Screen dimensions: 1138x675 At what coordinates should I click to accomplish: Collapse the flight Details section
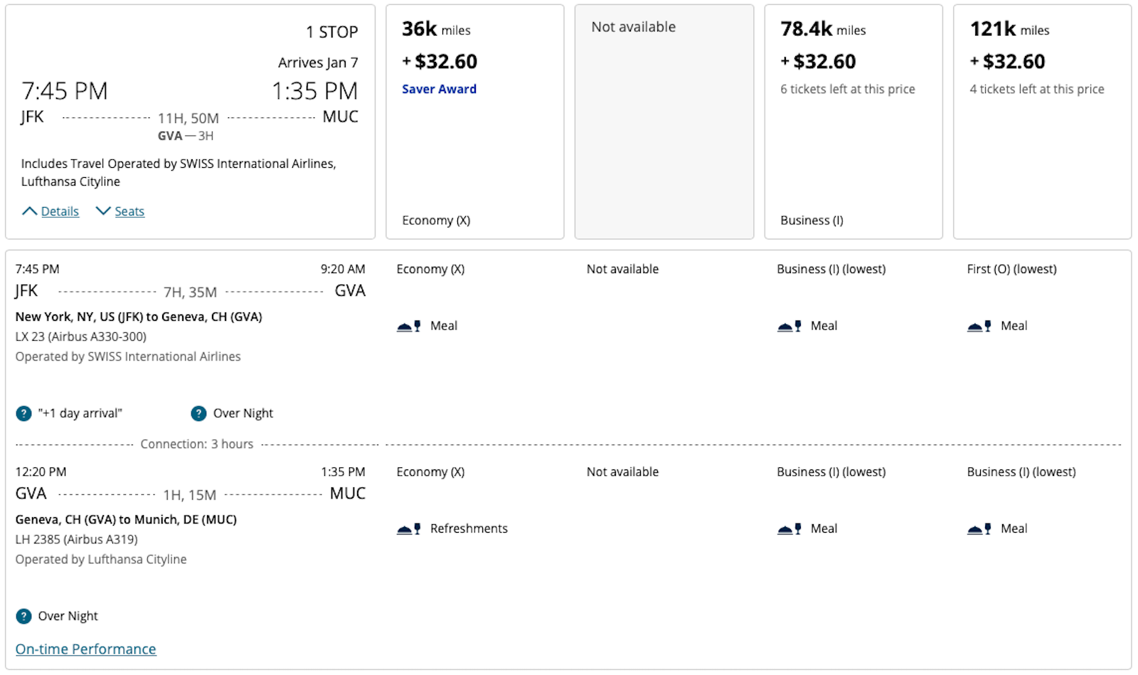60,211
